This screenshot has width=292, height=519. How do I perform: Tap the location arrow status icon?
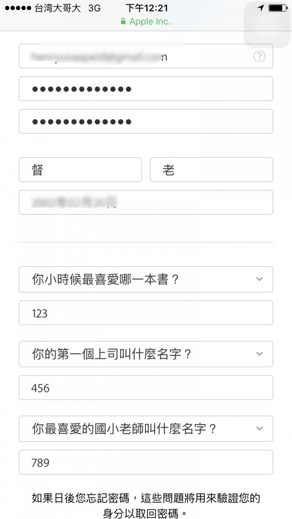[261, 8]
